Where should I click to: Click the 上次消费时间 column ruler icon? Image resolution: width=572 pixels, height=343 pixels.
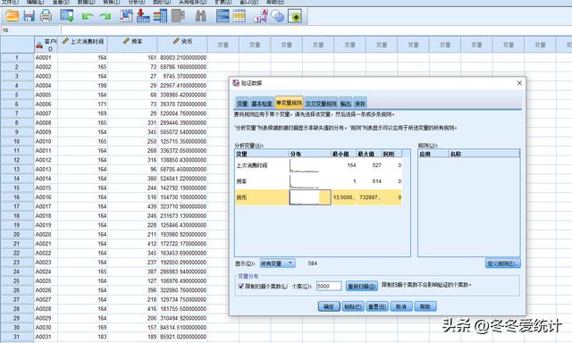[65, 41]
